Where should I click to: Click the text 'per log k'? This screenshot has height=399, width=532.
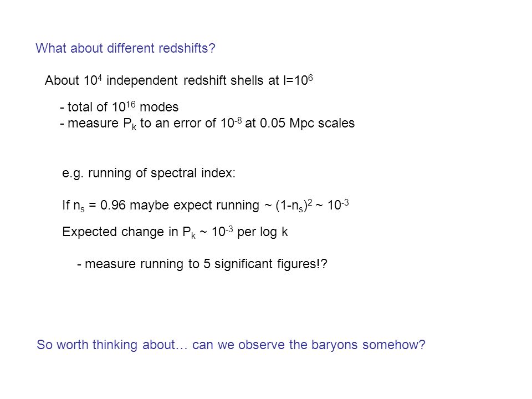coord(263,232)
